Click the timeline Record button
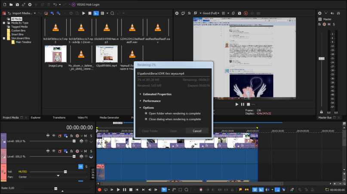Viewport: 347px width, 194px height. coord(99,189)
